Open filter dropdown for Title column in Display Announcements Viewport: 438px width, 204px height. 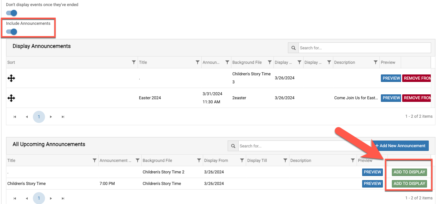tap(197, 62)
